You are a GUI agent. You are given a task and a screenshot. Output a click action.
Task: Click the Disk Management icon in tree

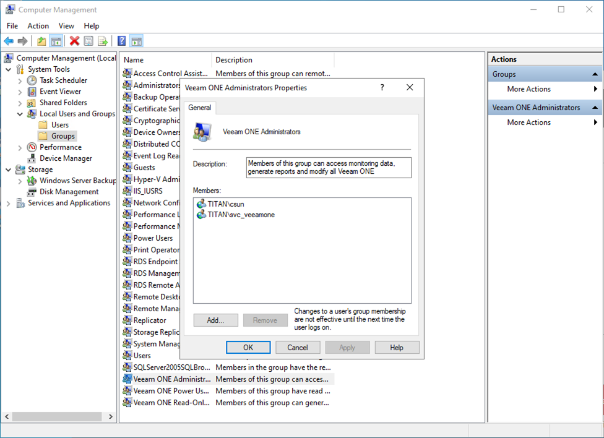[32, 192]
